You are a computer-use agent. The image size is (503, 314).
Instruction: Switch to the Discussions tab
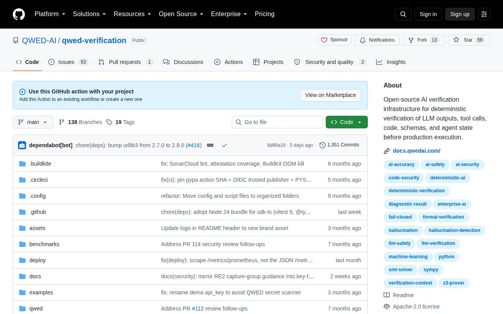[x=183, y=62]
